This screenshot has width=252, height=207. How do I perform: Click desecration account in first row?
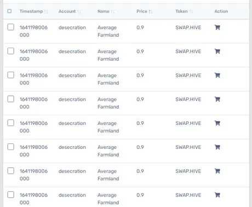(72, 27)
